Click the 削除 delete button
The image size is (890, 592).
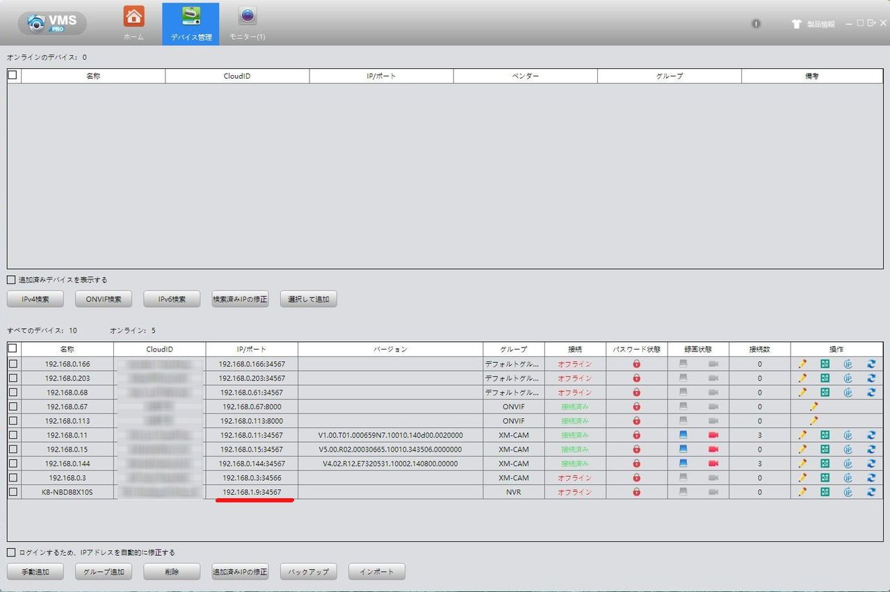click(x=172, y=572)
